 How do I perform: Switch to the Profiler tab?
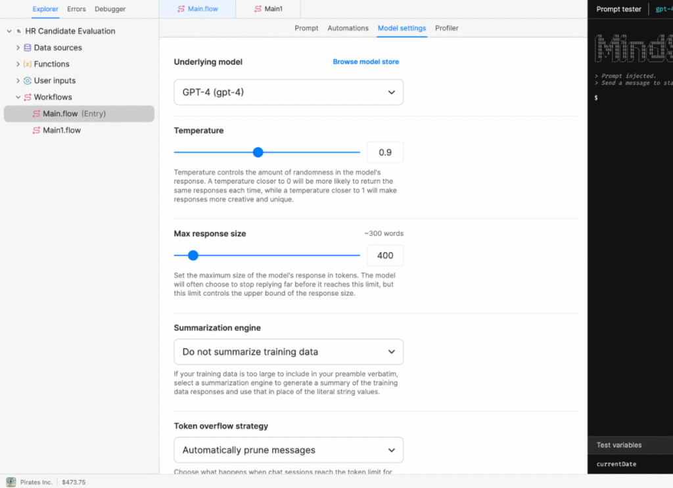point(446,28)
